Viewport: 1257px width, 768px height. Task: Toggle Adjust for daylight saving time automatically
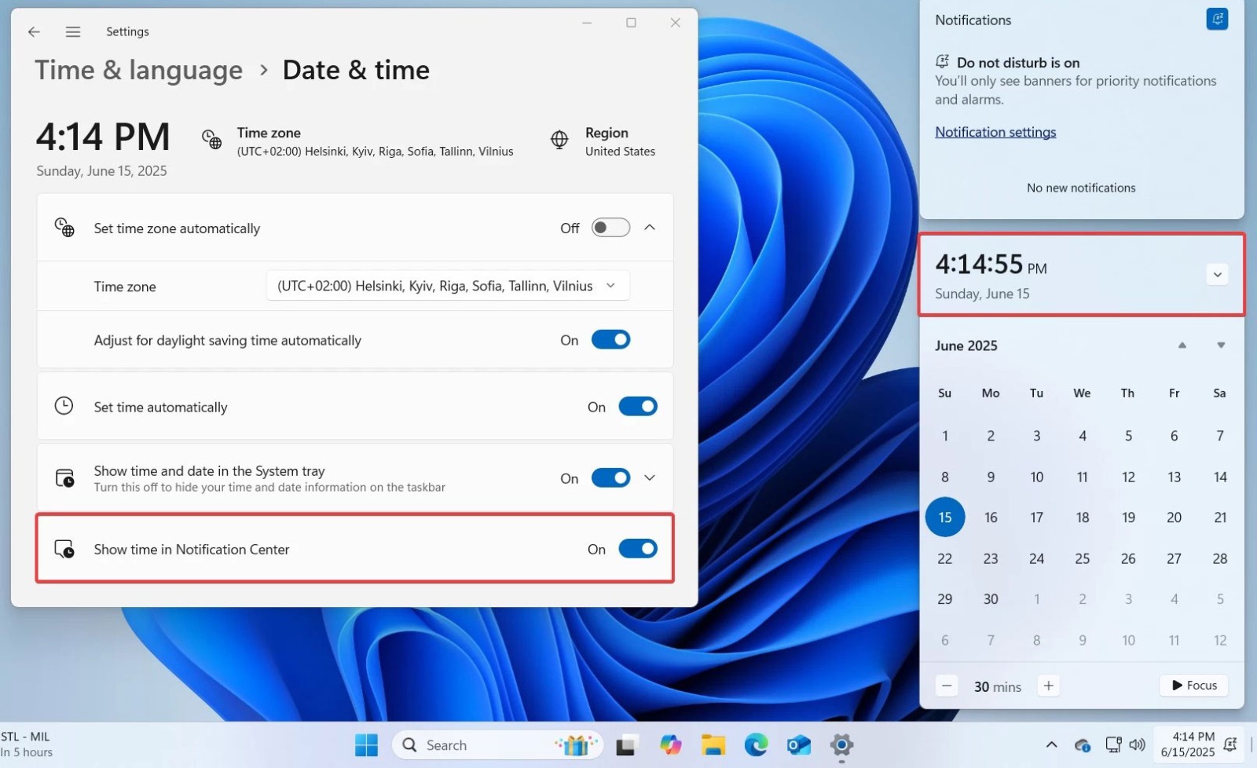[x=610, y=340]
